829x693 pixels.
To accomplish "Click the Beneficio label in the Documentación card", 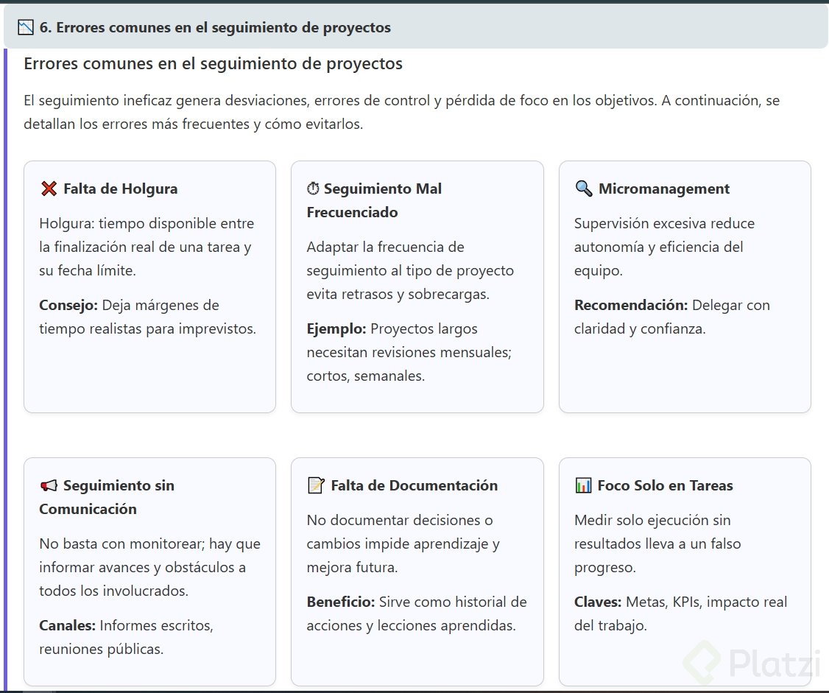I will tap(341, 602).
